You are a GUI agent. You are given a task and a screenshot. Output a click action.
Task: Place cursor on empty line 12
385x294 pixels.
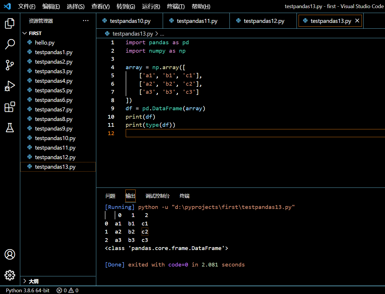pos(255,133)
